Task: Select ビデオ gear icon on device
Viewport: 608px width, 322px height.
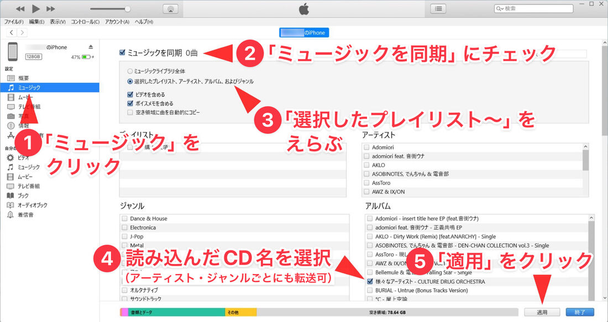Action: click(x=11, y=158)
